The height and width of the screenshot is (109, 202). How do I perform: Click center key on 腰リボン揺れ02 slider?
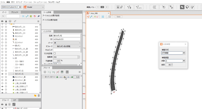point(65,77)
